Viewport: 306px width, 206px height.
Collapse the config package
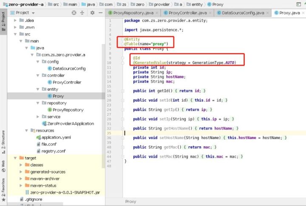click(38, 62)
